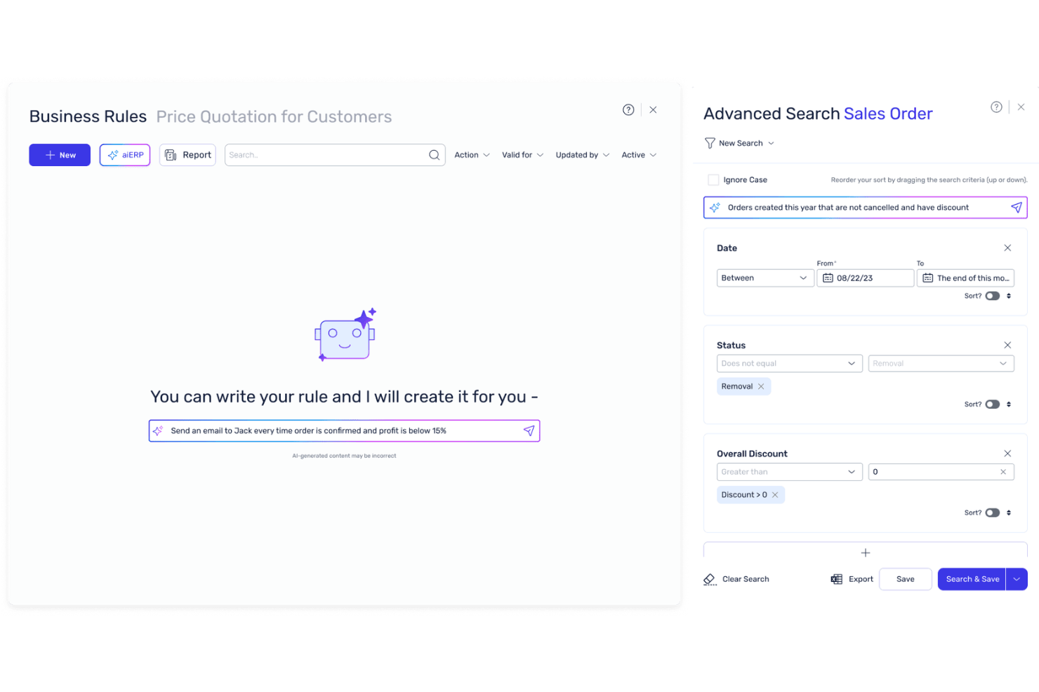Open the aiERP assistant
The image size is (1039, 692).
(124, 154)
